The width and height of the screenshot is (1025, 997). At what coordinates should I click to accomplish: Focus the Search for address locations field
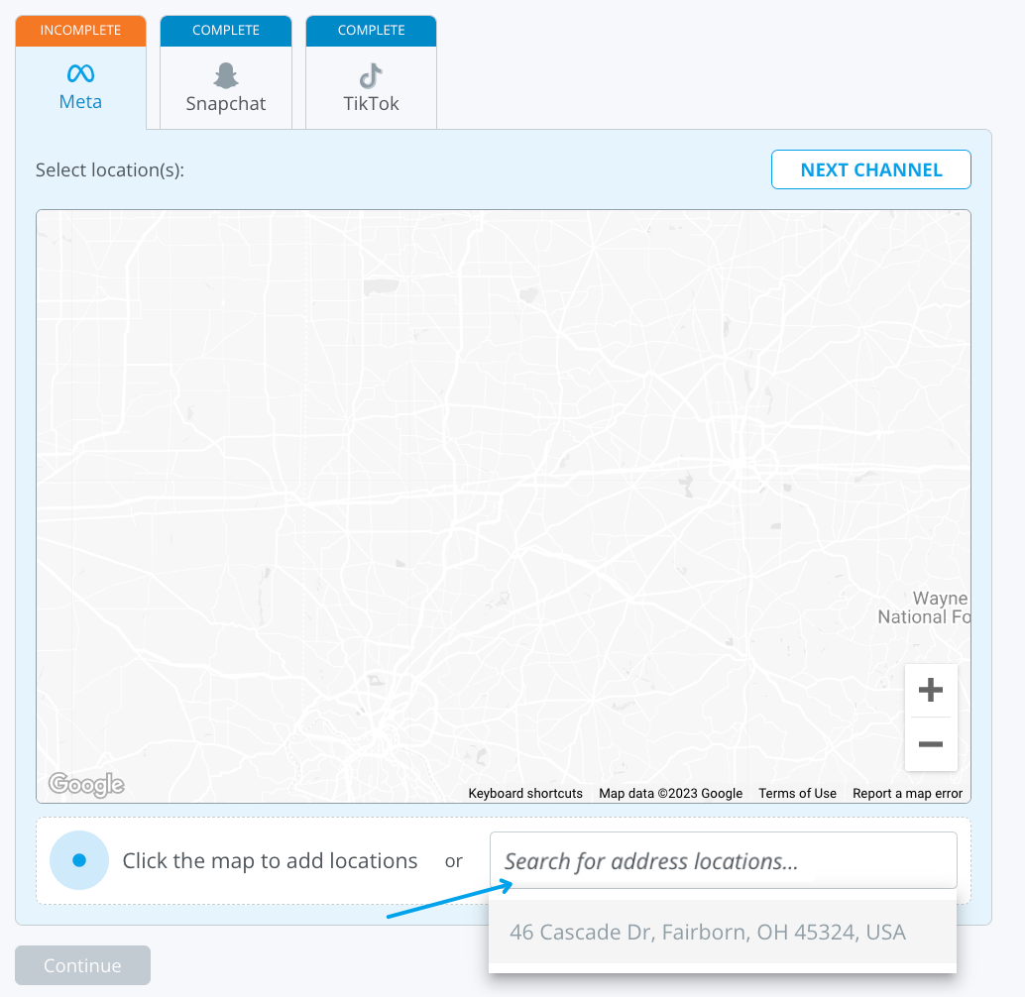click(x=723, y=861)
